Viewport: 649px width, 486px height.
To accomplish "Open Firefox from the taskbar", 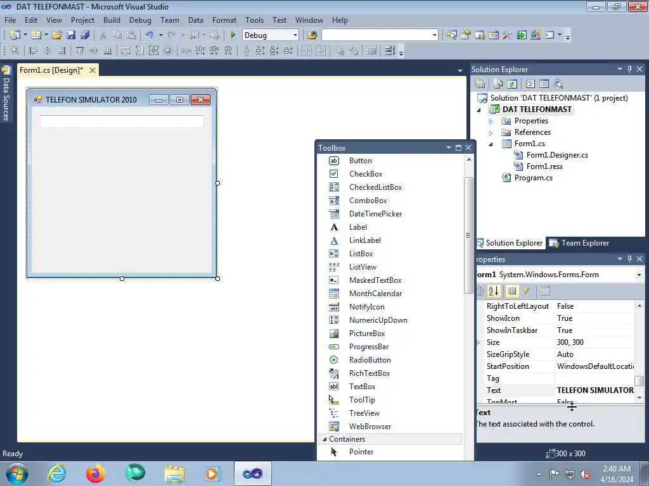I will (95, 473).
